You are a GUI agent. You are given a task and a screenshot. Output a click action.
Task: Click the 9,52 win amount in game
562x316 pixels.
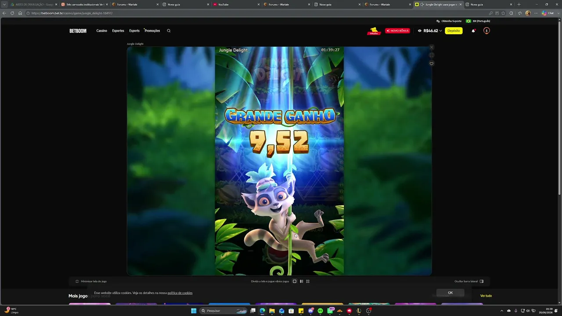(x=279, y=142)
